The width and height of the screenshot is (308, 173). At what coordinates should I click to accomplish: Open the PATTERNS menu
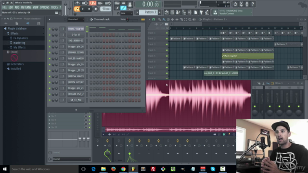click(x=26, y=8)
